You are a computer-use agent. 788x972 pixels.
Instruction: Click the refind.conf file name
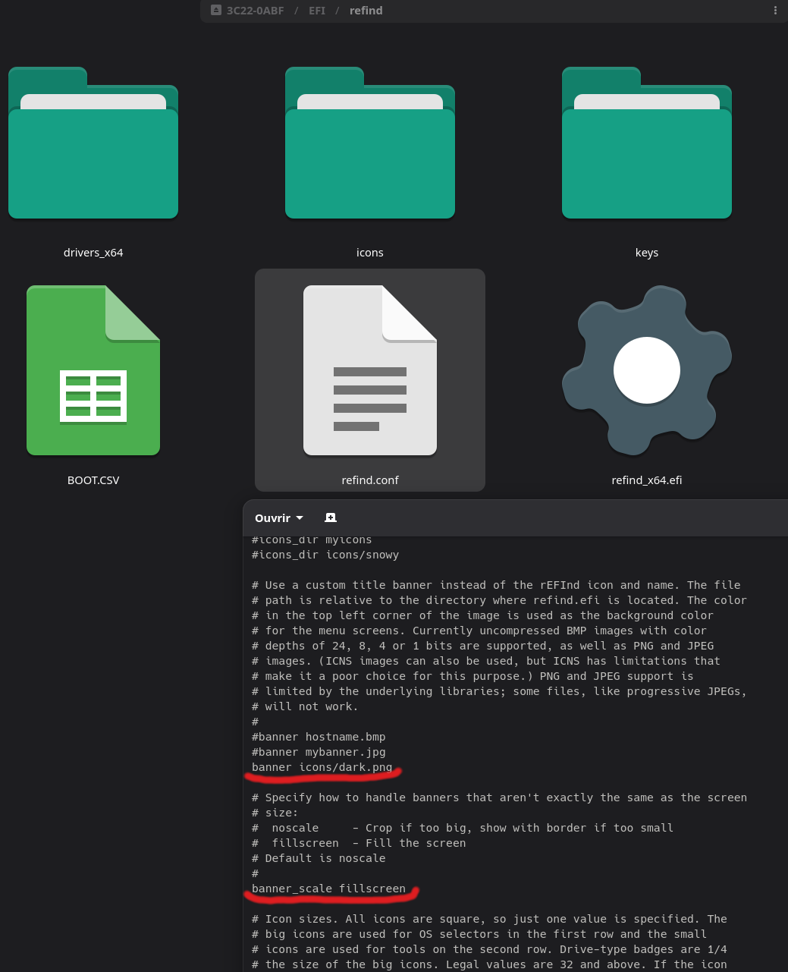pyautogui.click(x=370, y=480)
